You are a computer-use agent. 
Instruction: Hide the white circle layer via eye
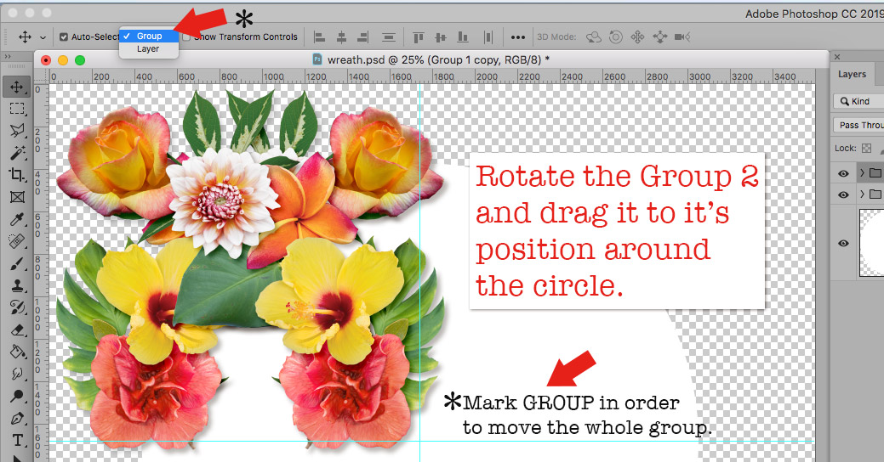843,243
